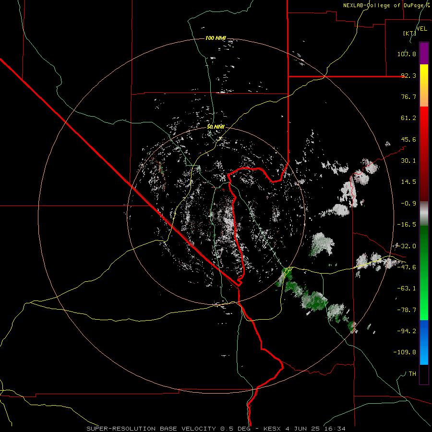Pick the gray segment of the color bar
The width and height of the screenshot is (432, 432).
[x=424, y=214]
